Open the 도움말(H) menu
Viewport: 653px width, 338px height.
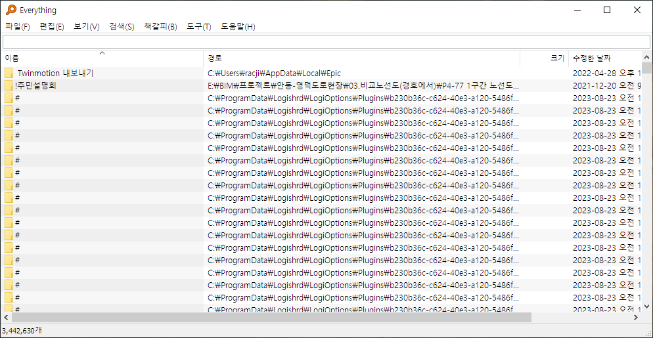(238, 27)
